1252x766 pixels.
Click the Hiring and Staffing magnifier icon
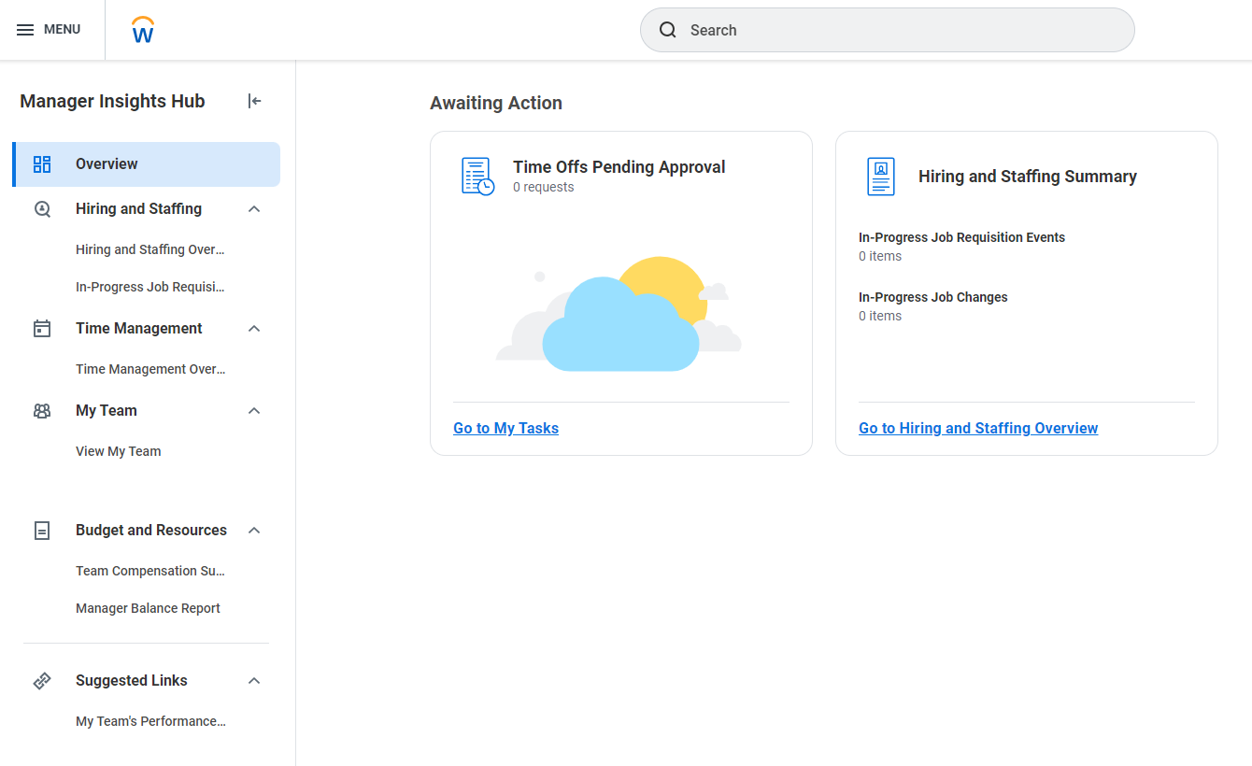pyautogui.click(x=41, y=208)
